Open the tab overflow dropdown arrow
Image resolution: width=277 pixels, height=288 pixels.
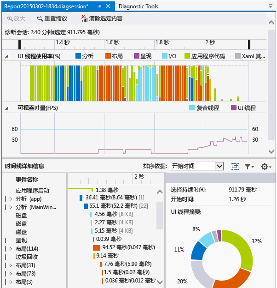pos(271,6)
